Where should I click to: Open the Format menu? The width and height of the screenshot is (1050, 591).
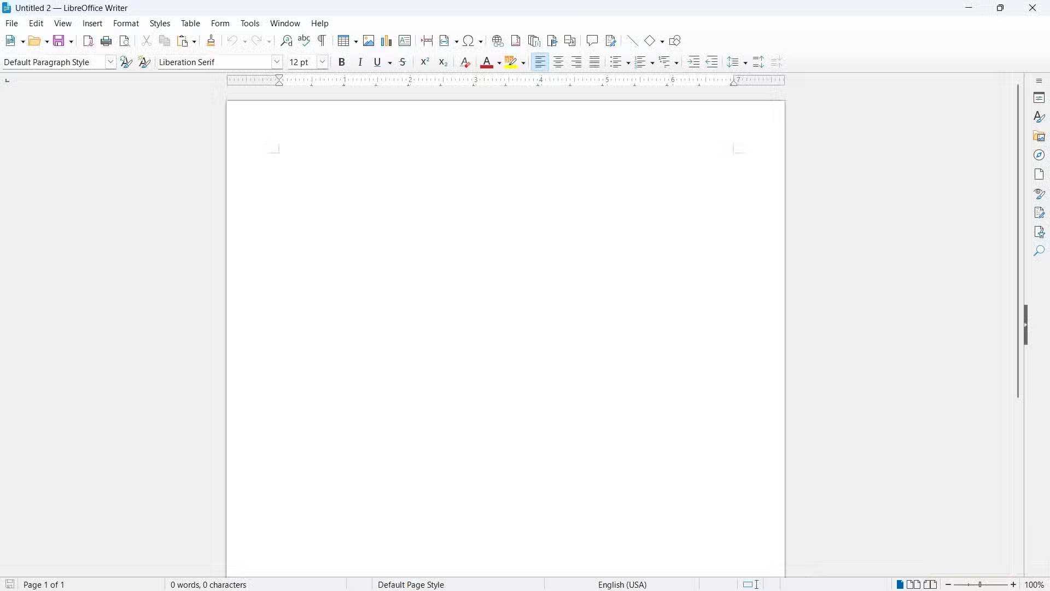point(126,24)
